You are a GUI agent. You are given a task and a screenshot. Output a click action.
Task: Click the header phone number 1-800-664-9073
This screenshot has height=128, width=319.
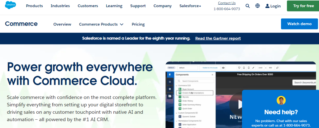tap(227, 9)
